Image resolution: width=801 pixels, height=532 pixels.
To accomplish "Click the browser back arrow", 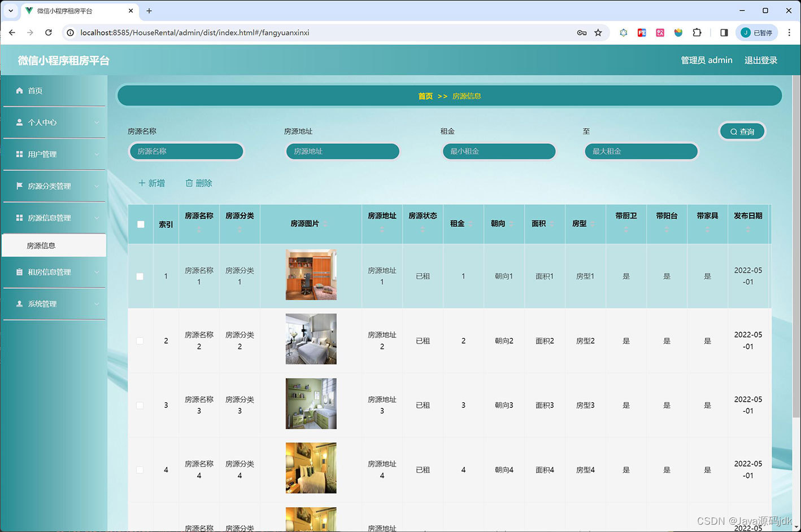I will coord(12,33).
